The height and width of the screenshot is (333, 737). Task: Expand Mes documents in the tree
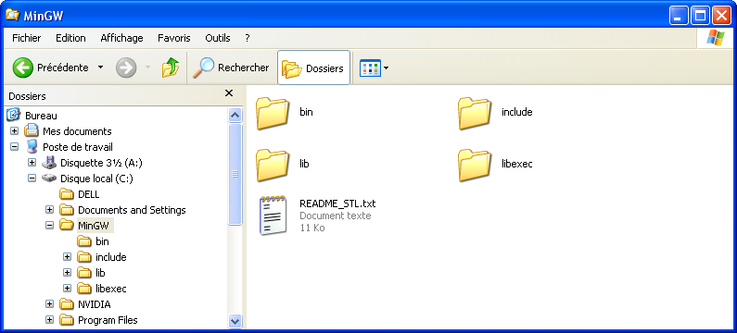pyautogui.click(x=15, y=131)
